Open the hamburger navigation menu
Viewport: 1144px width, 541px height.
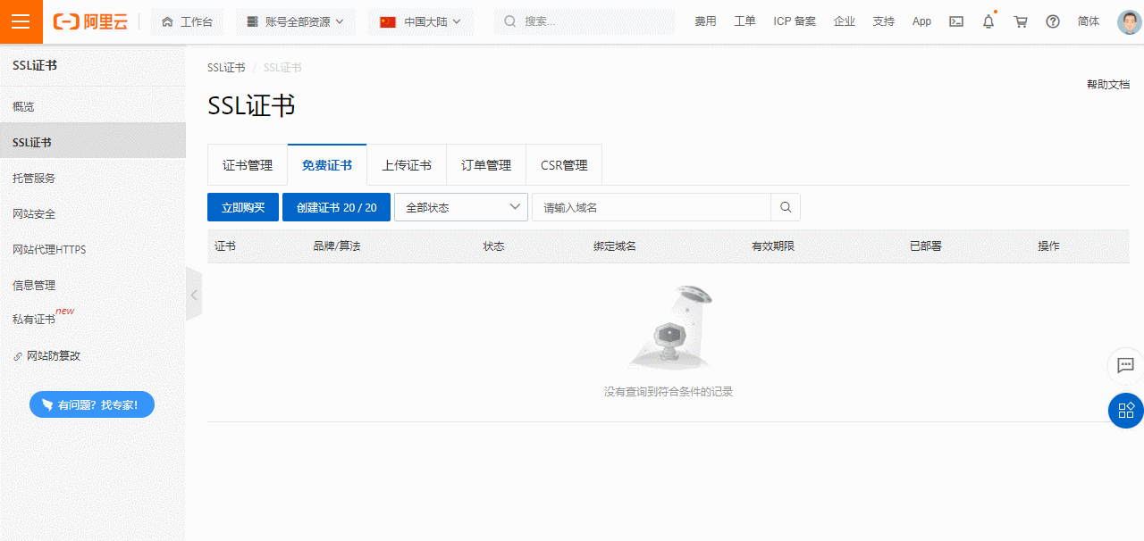pyautogui.click(x=21, y=21)
